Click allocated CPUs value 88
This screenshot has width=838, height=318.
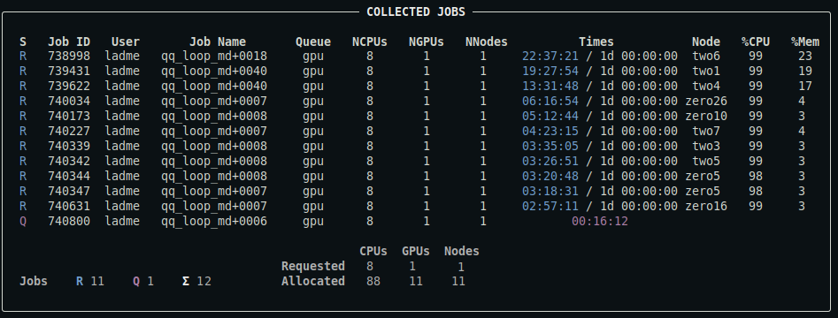click(x=373, y=281)
